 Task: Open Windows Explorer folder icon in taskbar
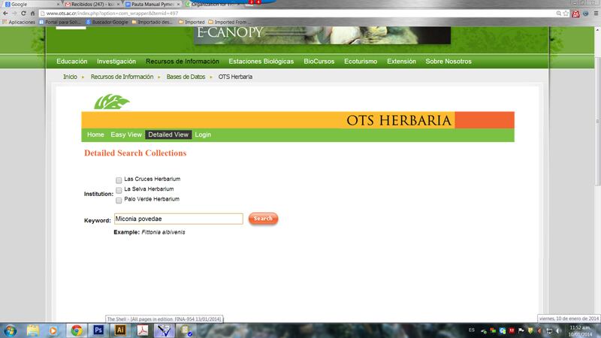pyautogui.click(x=33, y=330)
